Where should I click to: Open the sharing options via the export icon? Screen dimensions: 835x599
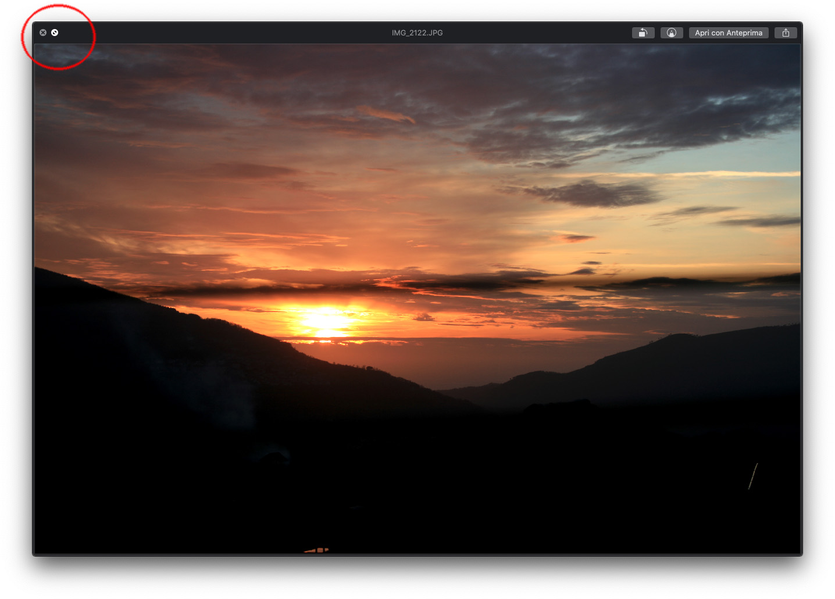(x=786, y=33)
